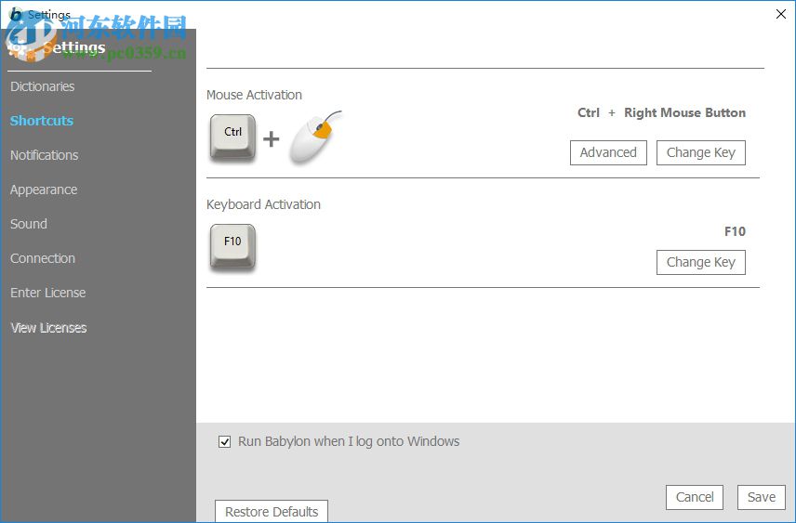The width and height of the screenshot is (796, 523).
Task: Open the Appearance section
Action: coord(44,190)
